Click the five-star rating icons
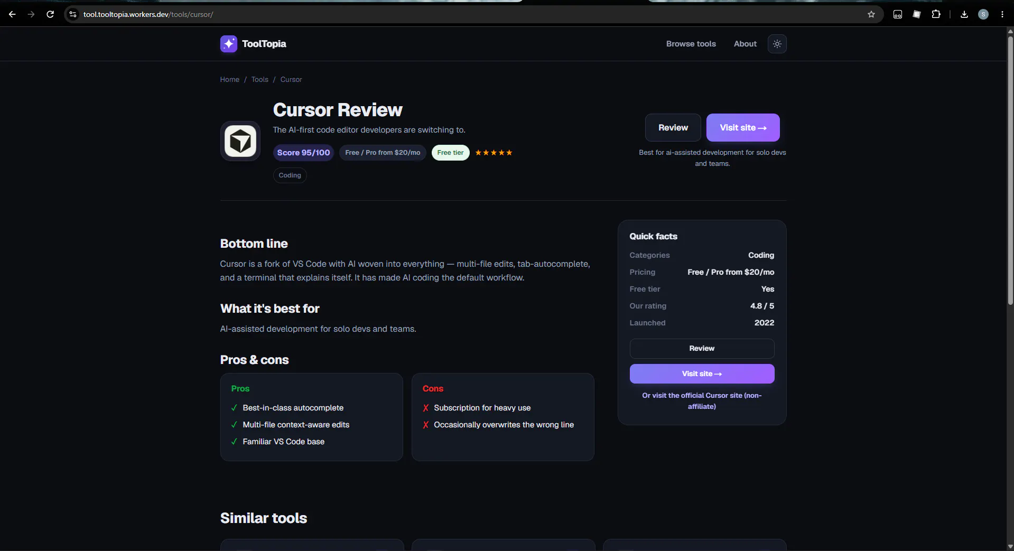This screenshot has width=1014, height=551. (x=494, y=153)
